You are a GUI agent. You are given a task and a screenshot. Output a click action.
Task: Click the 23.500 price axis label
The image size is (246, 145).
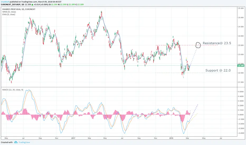[241, 45]
